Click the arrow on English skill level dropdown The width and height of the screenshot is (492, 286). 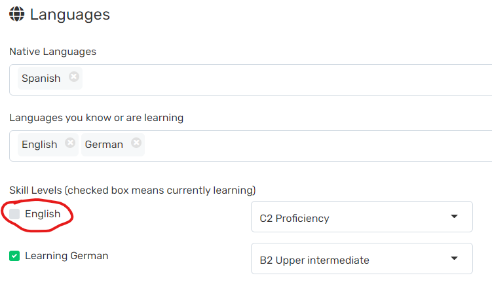[x=455, y=217]
